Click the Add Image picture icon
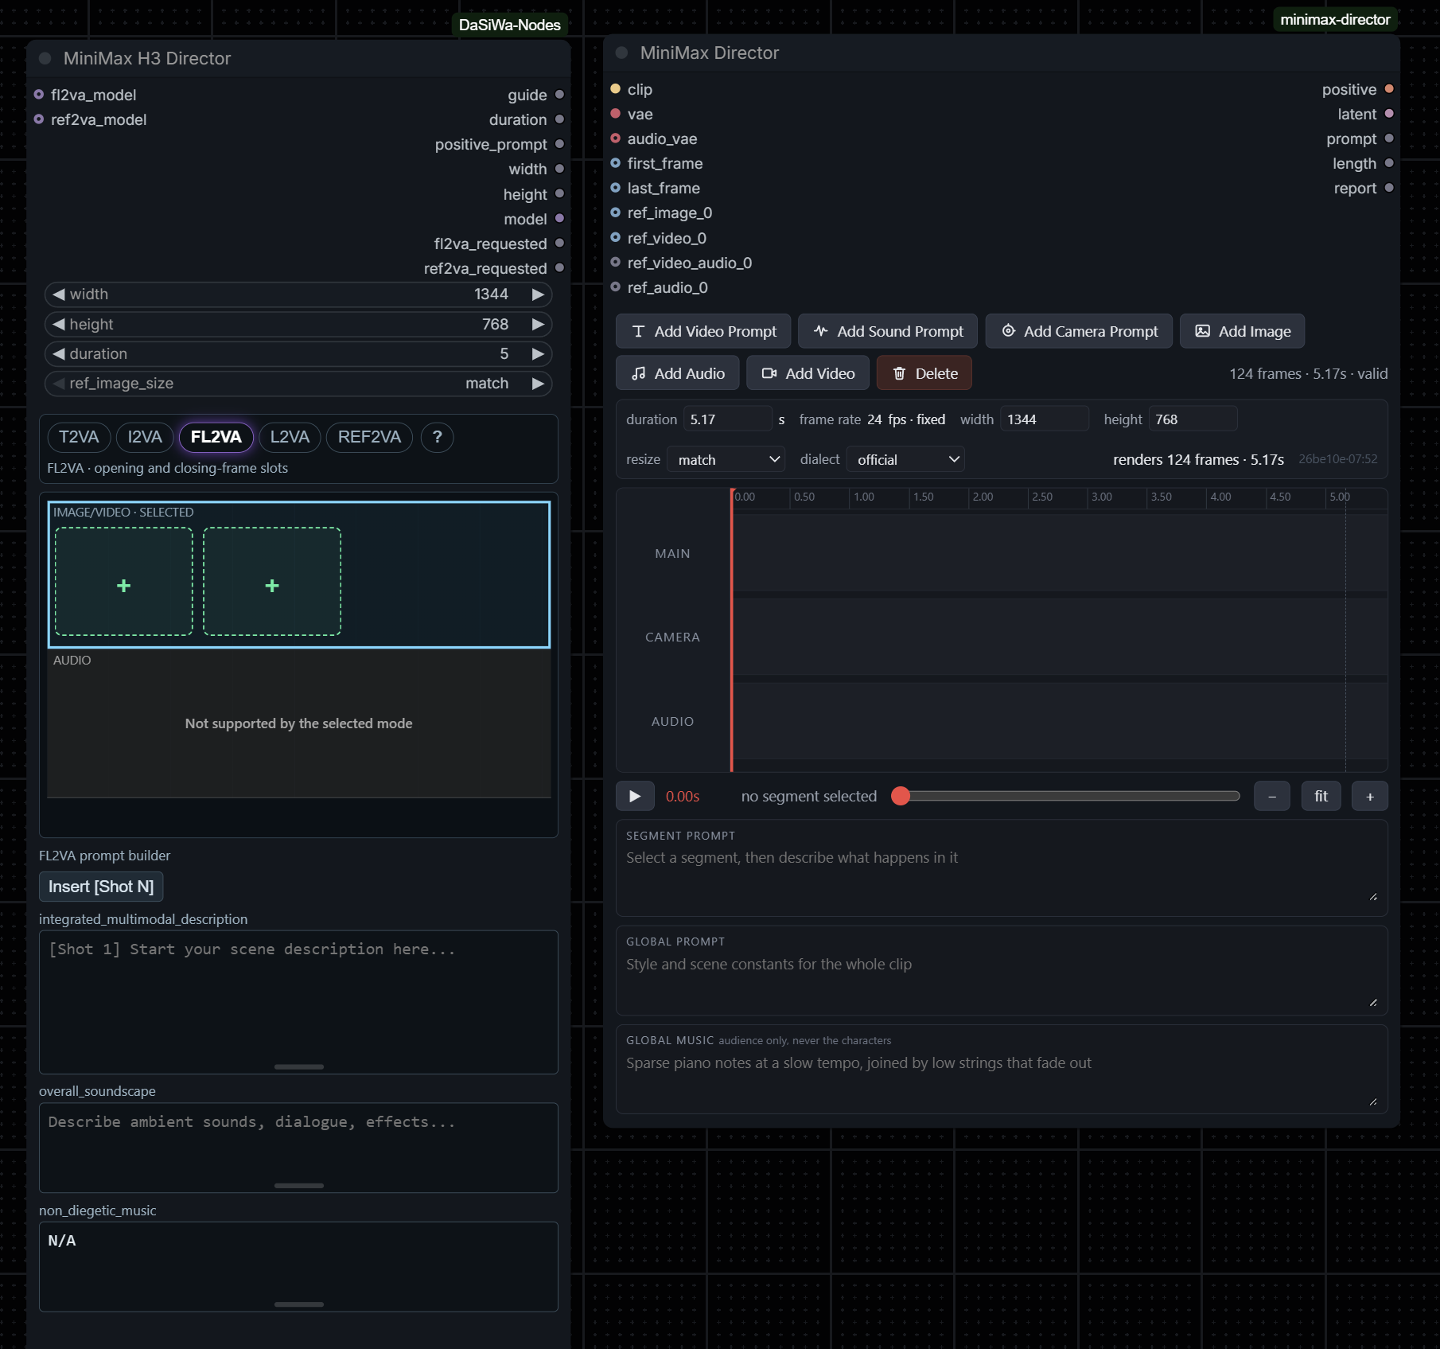The height and width of the screenshot is (1349, 1440). point(1203,331)
